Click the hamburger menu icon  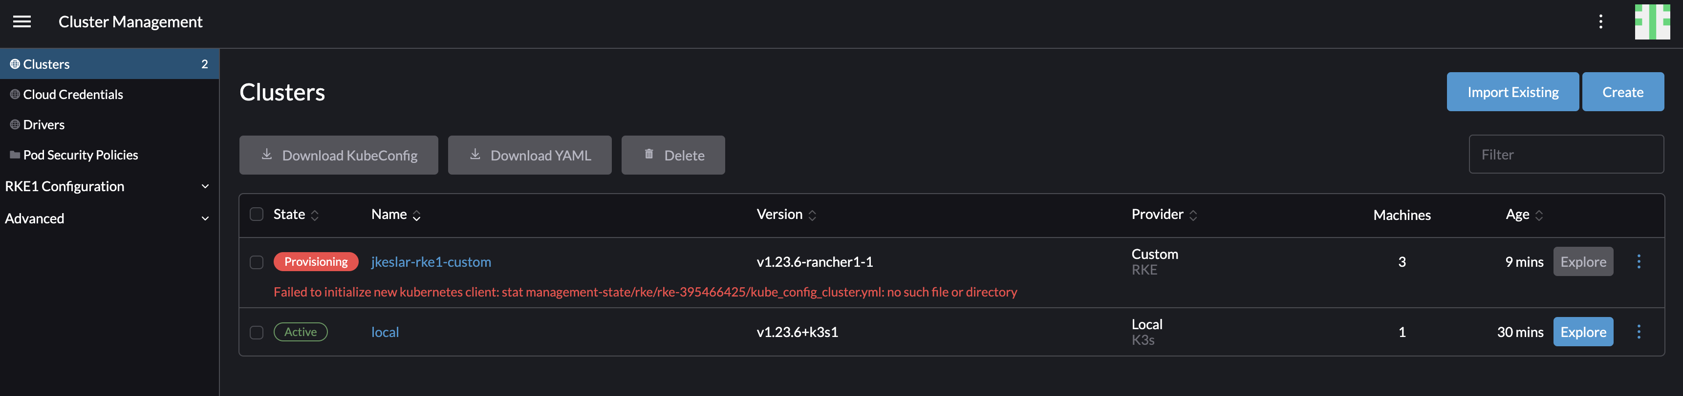pyautogui.click(x=22, y=21)
